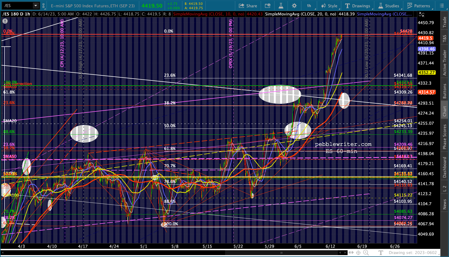Click the XLU Low (6/20/23) vertical marker label
Screen dimensions: 449x257
pyautogui.click(x=367, y=49)
